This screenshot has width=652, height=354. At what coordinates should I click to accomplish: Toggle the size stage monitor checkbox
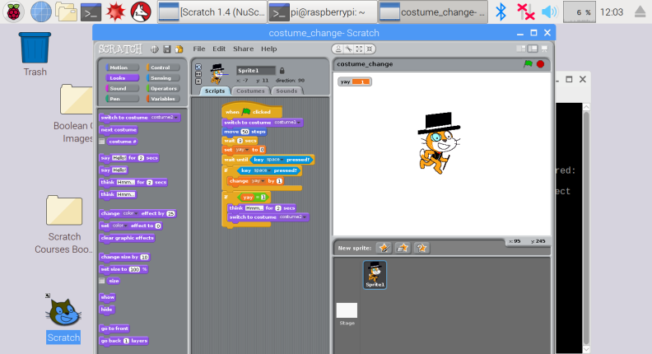click(x=101, y=281)
